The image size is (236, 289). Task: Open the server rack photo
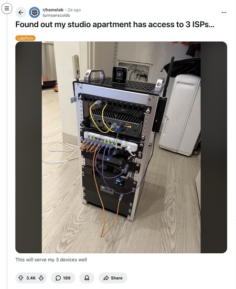pyautogui.click(x=121, y=147)
